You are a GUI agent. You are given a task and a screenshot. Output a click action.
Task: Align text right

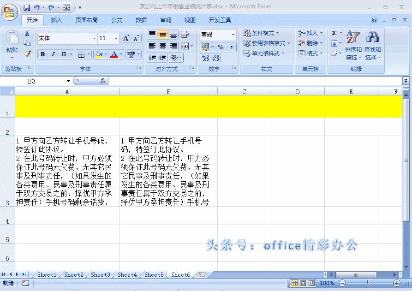click(x=173, y=46)
